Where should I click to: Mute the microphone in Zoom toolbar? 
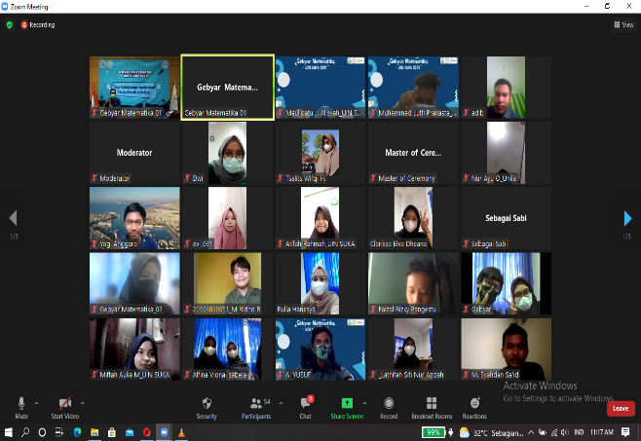pos(21,408)
